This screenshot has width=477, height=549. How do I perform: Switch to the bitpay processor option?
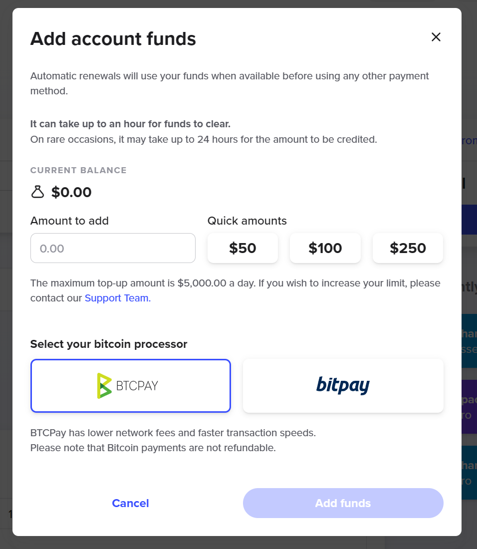tap(343, 386)
